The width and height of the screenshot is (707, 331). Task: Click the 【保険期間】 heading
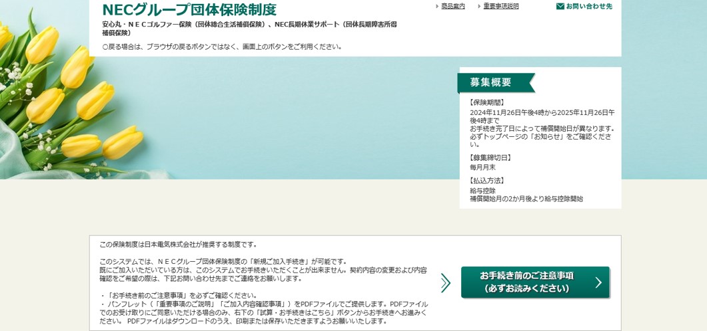click(x=488, y=102)
